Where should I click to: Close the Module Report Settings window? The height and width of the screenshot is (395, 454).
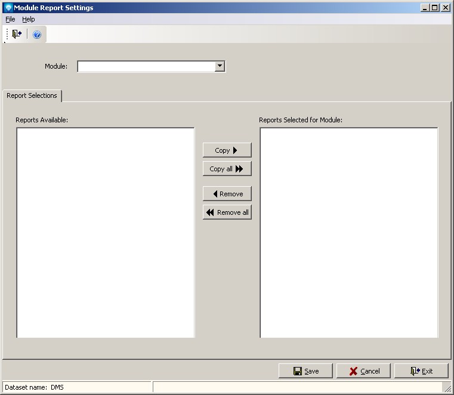445,8
